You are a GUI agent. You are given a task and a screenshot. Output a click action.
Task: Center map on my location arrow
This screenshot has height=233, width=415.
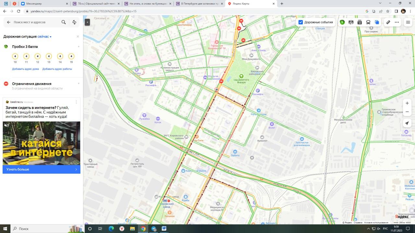point(407,123)
